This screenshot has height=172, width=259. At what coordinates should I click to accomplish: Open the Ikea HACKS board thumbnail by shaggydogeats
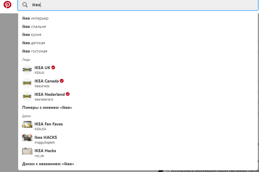pyautogui.click(x=27, y=138)
